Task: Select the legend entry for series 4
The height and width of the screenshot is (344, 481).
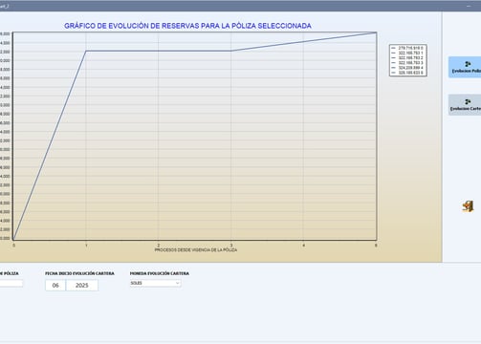Action: 407,68
